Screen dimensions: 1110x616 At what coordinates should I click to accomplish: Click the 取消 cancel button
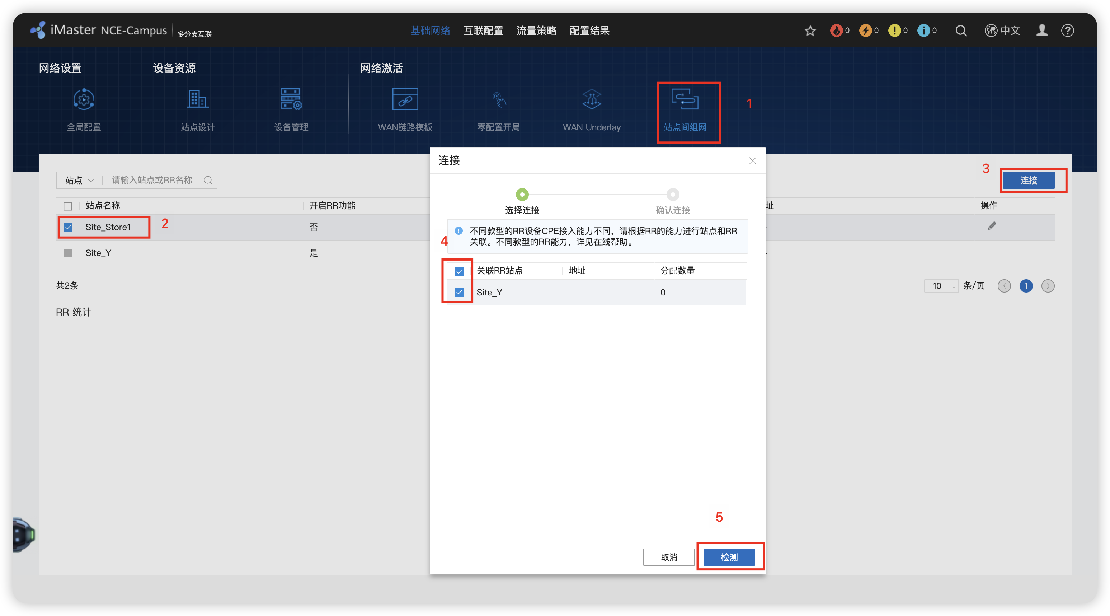pyautogui.click(x=669, y=557)
